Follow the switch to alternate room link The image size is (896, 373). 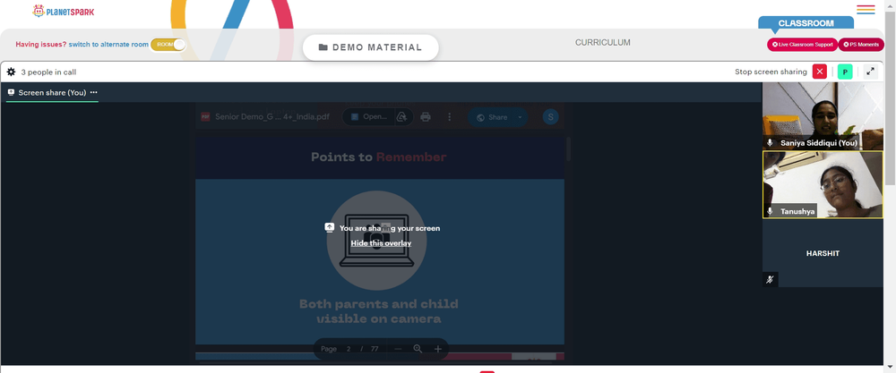coord(108,45)
